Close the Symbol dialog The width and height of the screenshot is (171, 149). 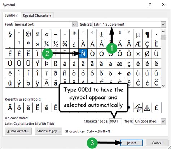coord(163,5)
